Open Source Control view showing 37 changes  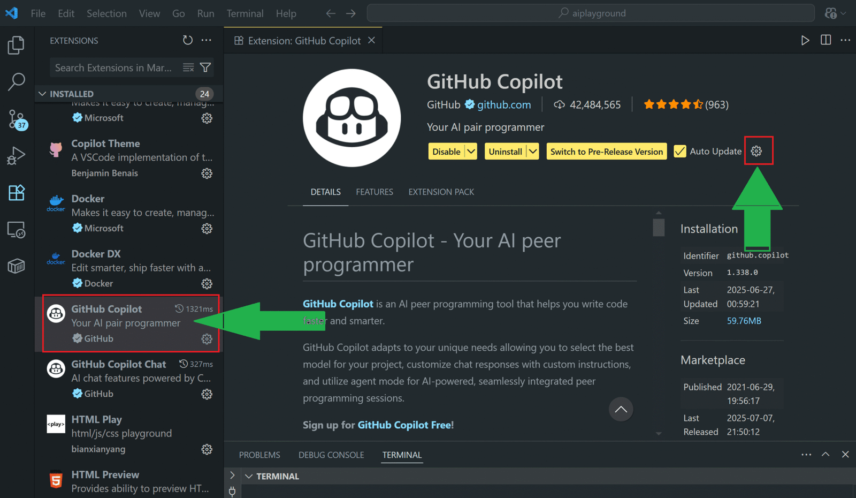16,119
